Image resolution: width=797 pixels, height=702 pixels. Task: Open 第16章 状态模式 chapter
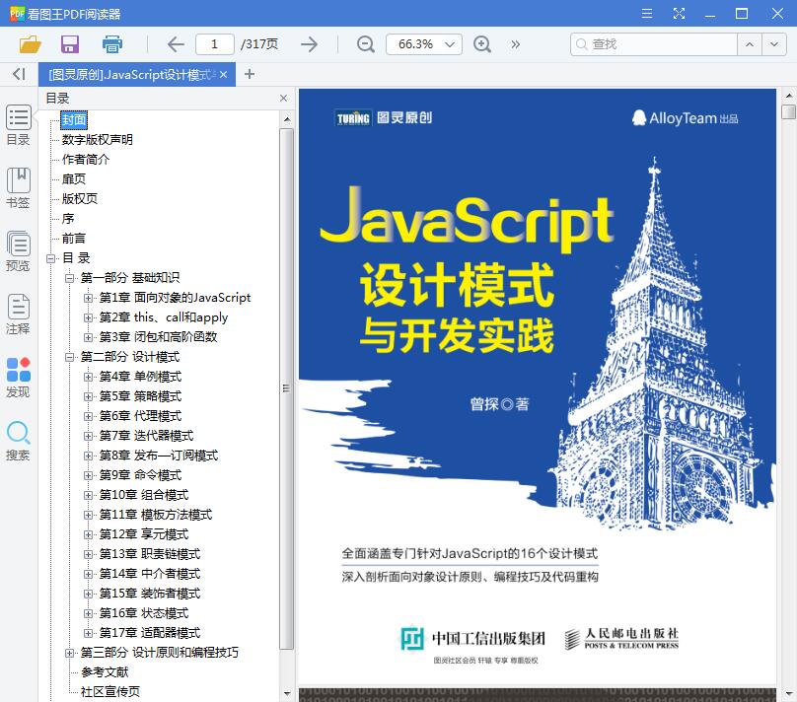click(144, 613)
